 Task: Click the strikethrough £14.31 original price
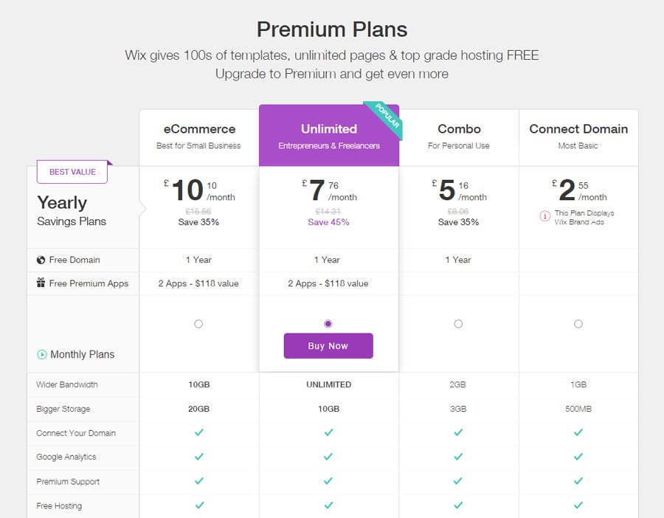(x=328, y=210)
